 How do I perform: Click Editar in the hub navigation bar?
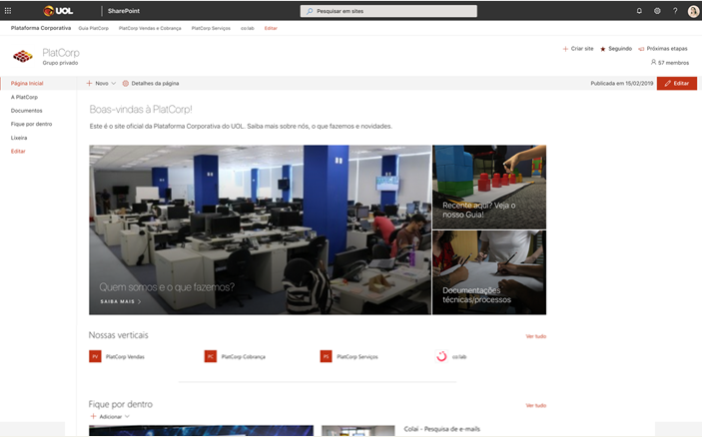pos(271,28)
